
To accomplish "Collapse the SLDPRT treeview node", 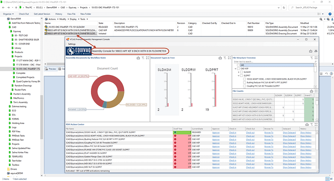I will [239, 76].
